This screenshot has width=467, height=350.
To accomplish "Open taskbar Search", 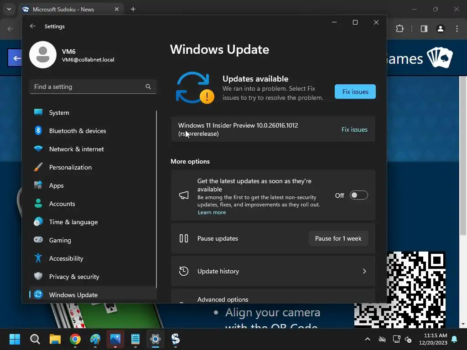I will tap(35, 339).
